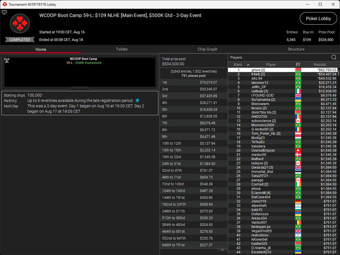Click the flag next to Qwasda21 [3]

[298, 167]
